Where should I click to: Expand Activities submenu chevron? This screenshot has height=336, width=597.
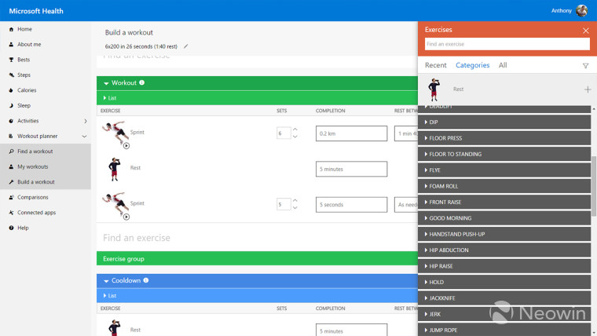click(86, 121)
